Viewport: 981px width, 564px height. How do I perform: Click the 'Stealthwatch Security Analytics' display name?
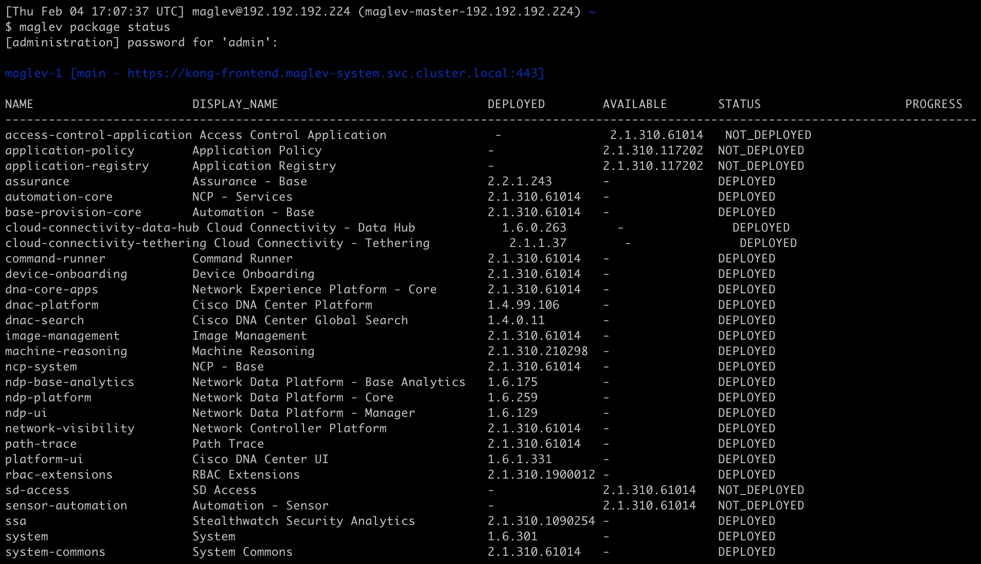tap(304, 521)
